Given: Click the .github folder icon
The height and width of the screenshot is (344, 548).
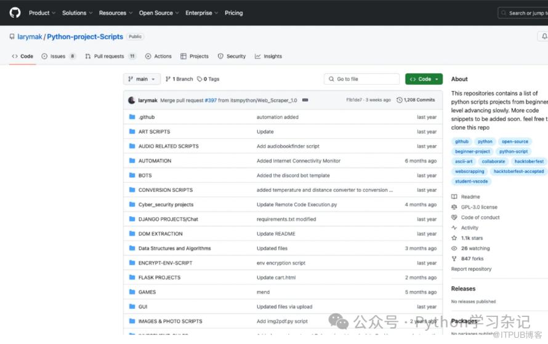Looking at the screenshot, I should coord(132,117).
